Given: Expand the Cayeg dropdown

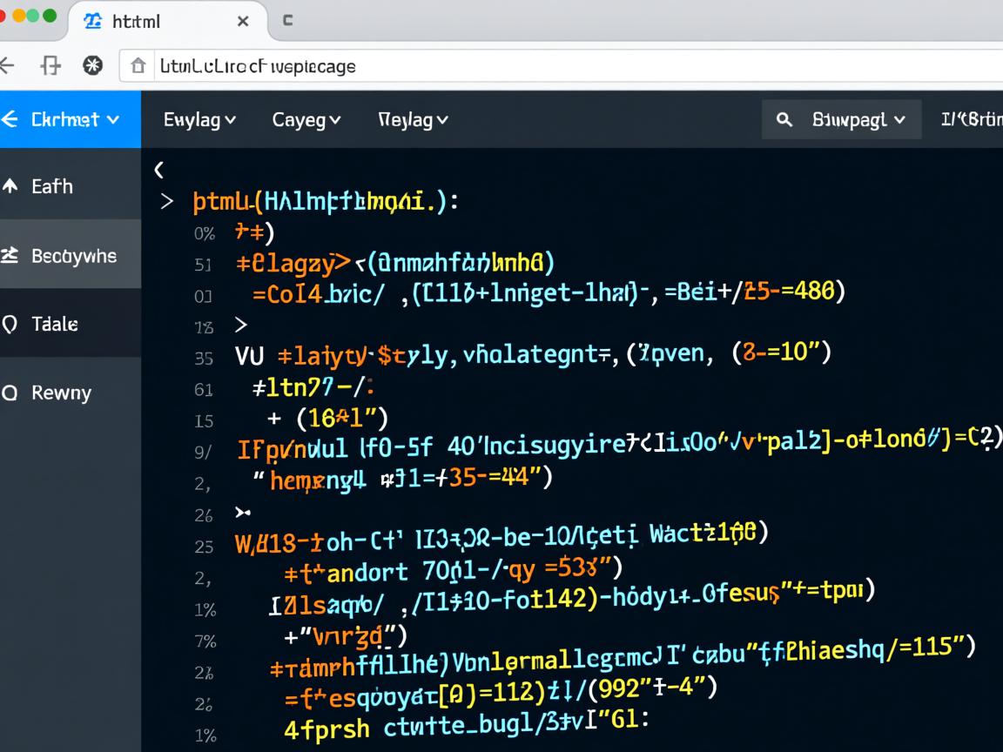Looking at the screenshot, I should tap(306, 119).
